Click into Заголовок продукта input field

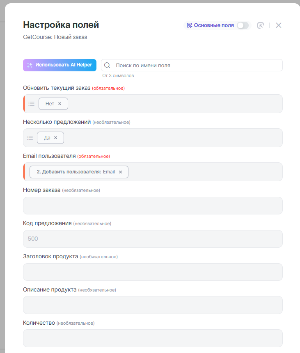153,272
